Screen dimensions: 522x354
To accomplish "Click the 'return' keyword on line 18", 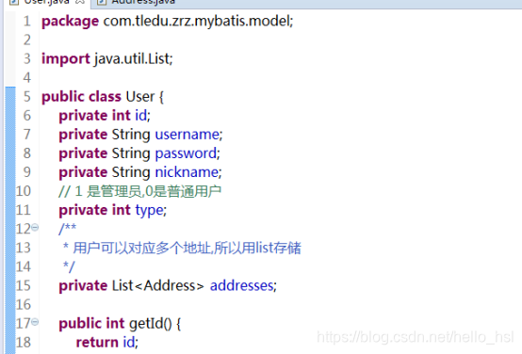I will (x=97, y=343).
